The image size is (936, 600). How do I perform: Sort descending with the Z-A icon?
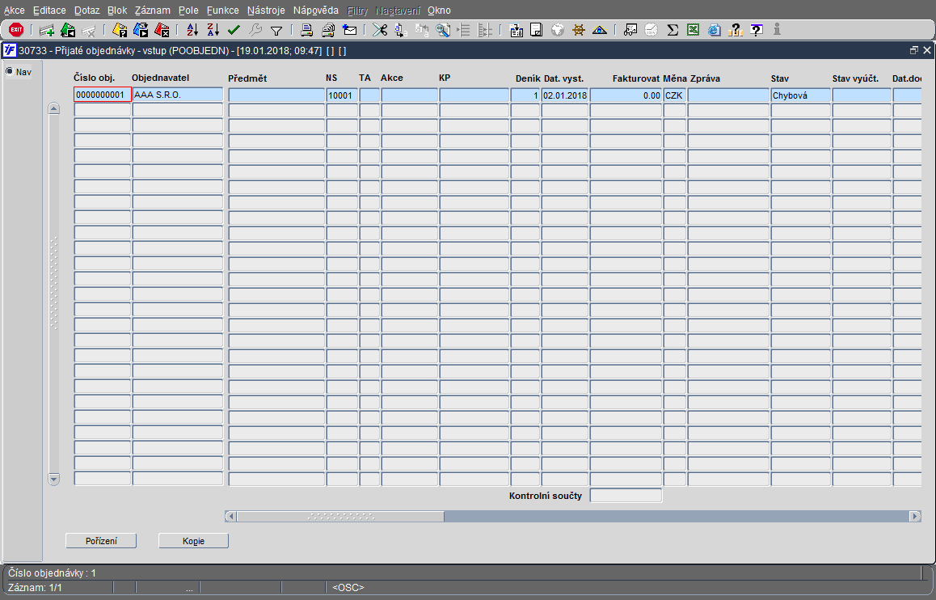pos(213,30)
